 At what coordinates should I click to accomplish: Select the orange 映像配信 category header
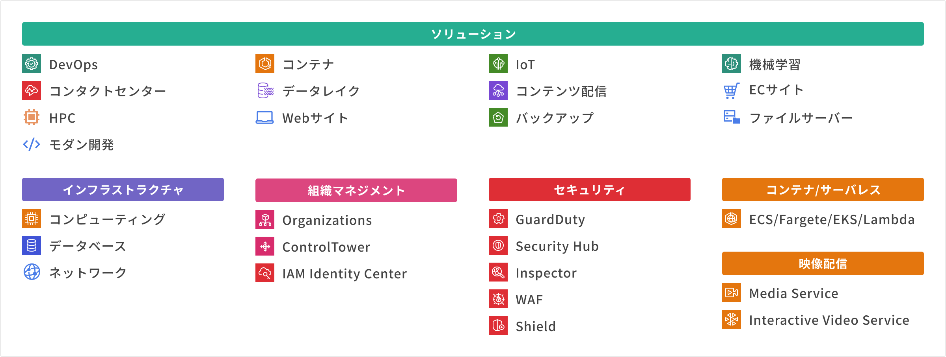(823, 263)
